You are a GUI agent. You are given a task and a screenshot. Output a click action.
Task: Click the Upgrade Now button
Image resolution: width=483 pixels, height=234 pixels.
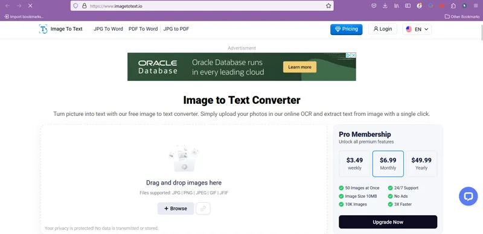point(388,222)
